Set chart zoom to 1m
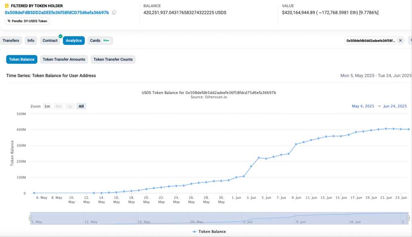The width and height of the screenshot is (412, 237). coord(47,106)
